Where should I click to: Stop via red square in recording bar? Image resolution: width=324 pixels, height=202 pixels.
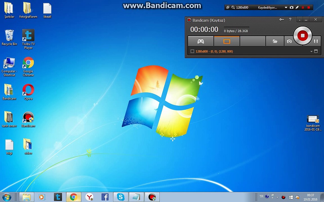point(309,7)
